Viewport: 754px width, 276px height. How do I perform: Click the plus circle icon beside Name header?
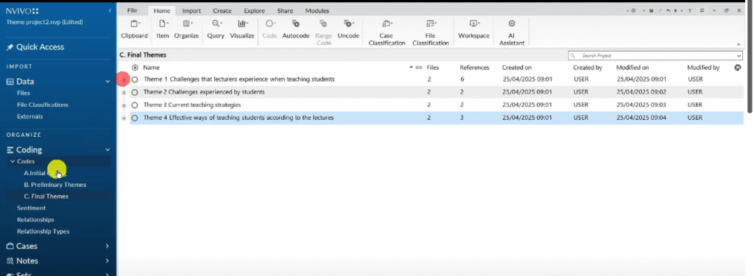coord(135,68)
